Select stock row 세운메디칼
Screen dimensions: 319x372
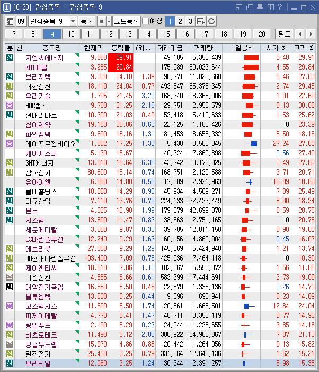click(x=161, y=230)
